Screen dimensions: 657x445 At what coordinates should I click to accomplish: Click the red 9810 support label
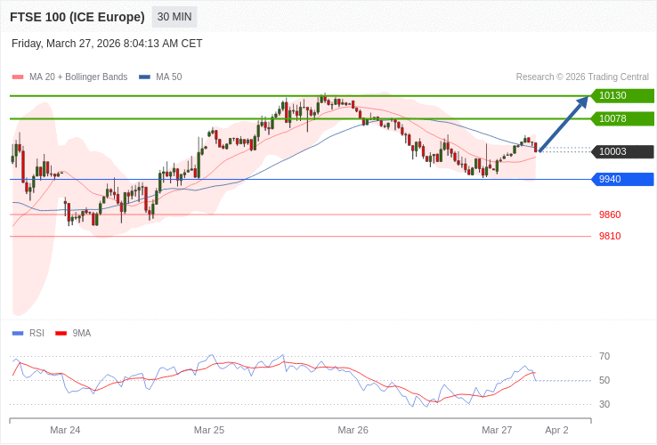coord(610,236)
